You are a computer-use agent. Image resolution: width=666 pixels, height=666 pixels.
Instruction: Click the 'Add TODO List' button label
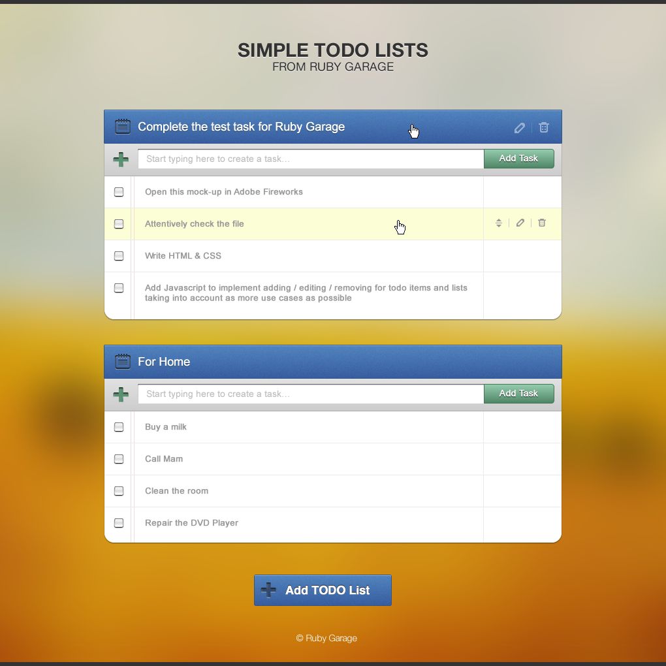(x=328, y=590)
